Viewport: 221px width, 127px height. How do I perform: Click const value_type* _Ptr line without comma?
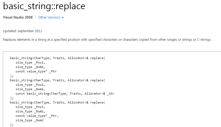coord(36,71)
